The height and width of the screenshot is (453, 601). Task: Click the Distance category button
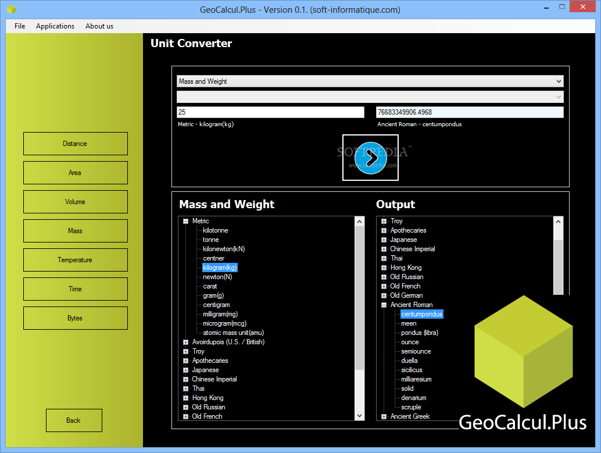[x=76, y=144]
